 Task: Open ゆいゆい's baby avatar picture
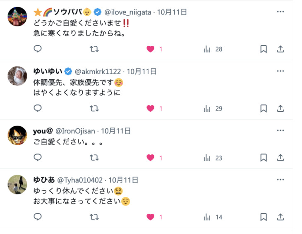tap(17, 76)
